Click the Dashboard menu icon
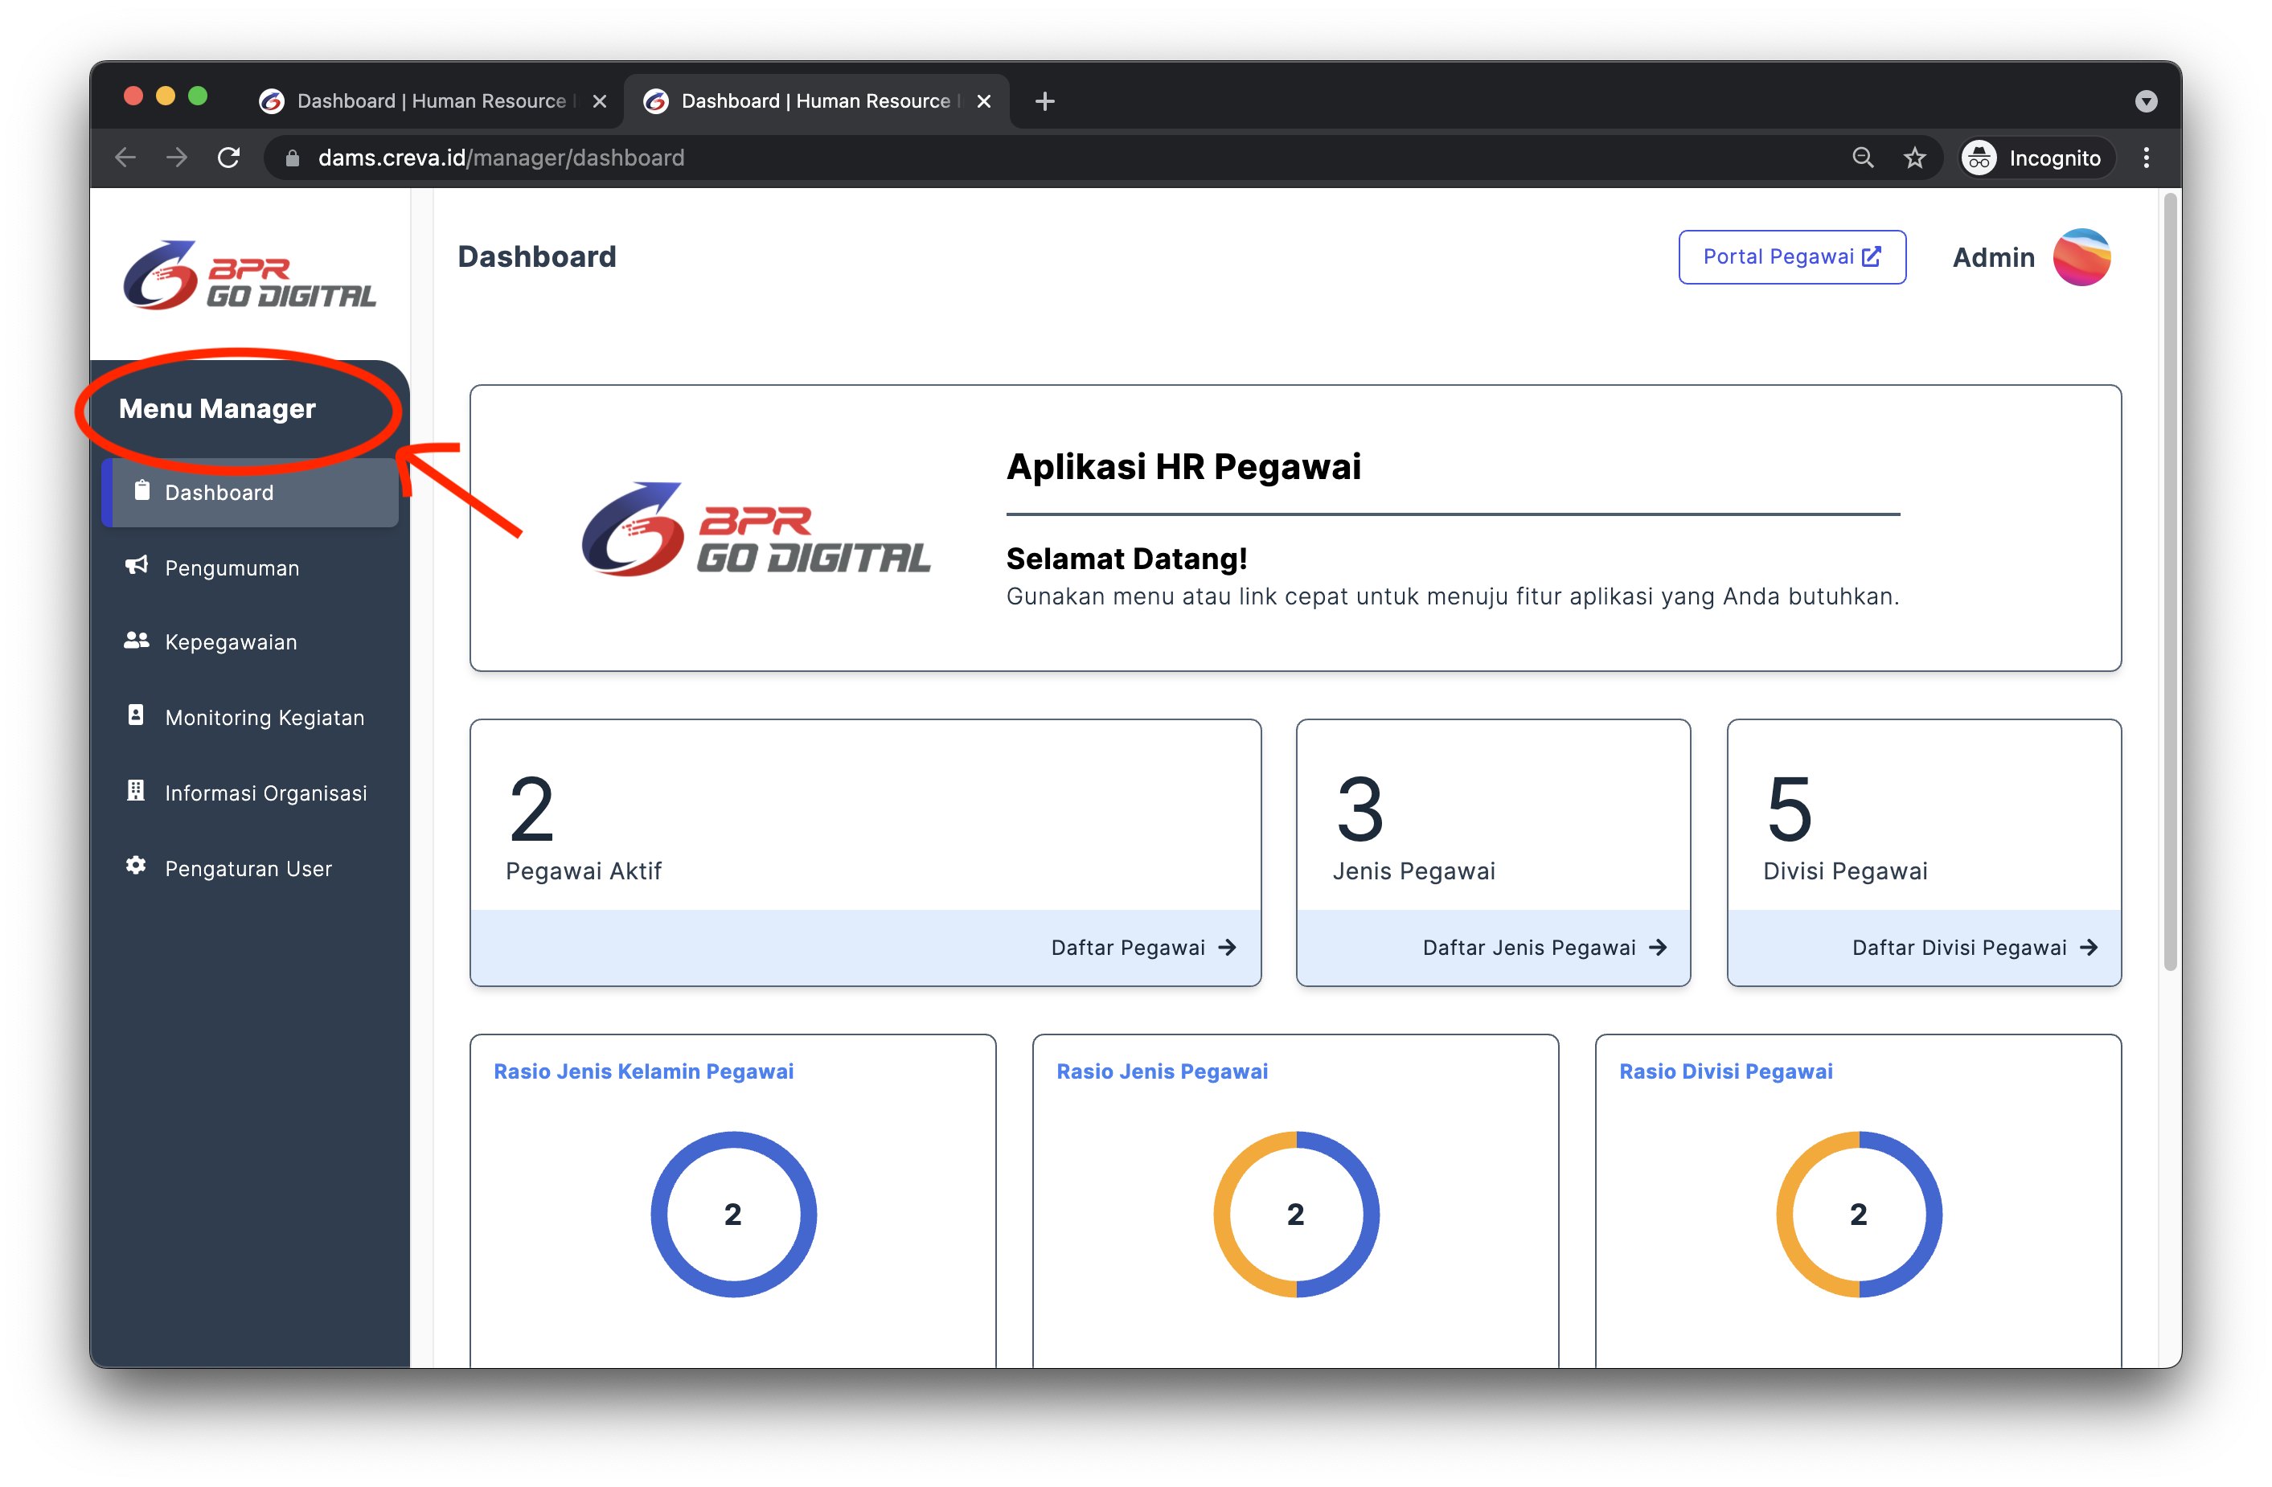Viewport: 2272px width, 1487px height. [137, 491]
